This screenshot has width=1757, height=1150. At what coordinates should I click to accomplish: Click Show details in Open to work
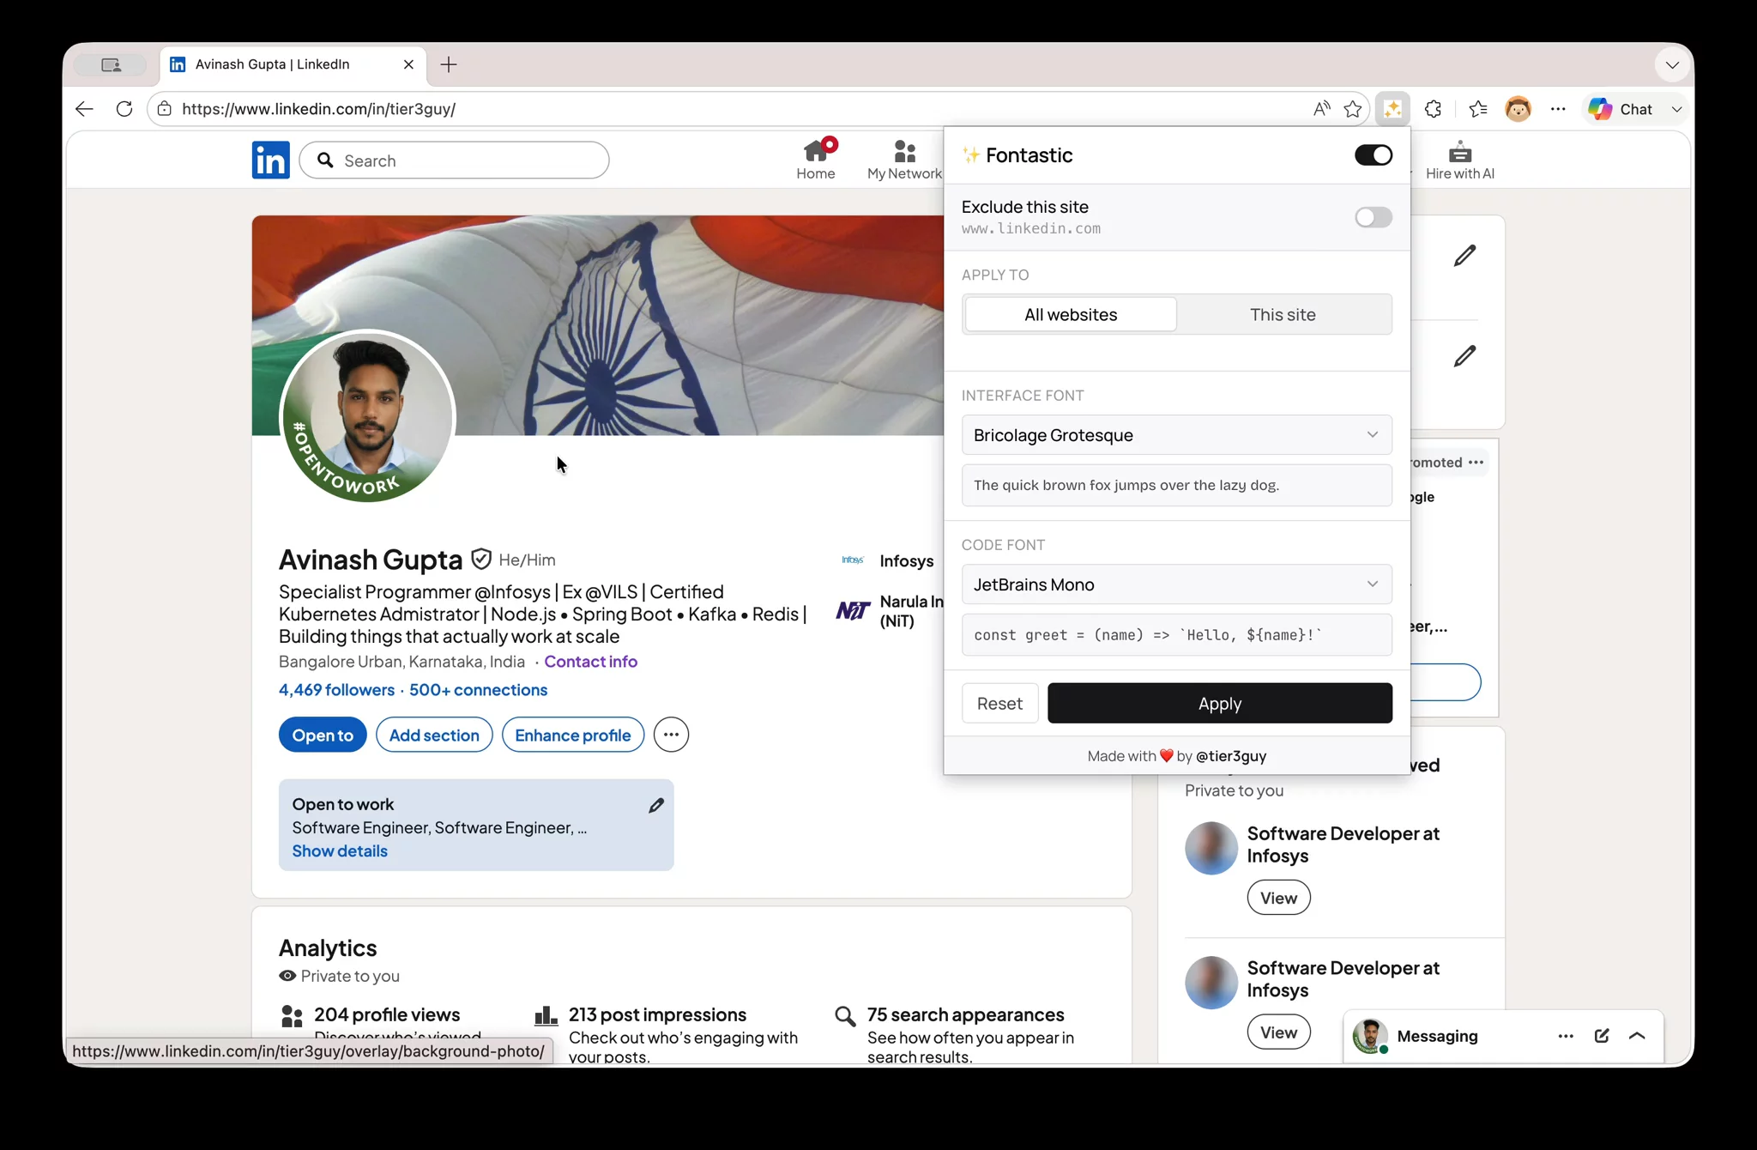(x=340, y=850)
